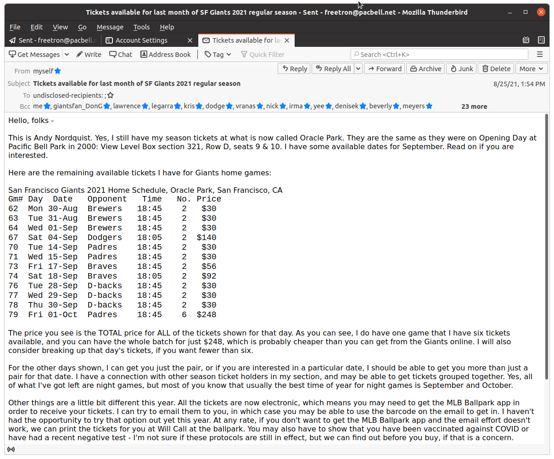554x459 pixels.
Task: Click the Bcc recipient giantsfan_DonG
Action: tap(78, 106)
